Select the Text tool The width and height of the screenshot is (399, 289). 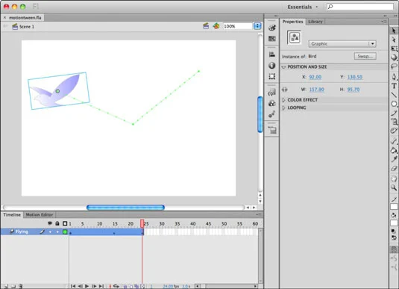coord(394,86)
